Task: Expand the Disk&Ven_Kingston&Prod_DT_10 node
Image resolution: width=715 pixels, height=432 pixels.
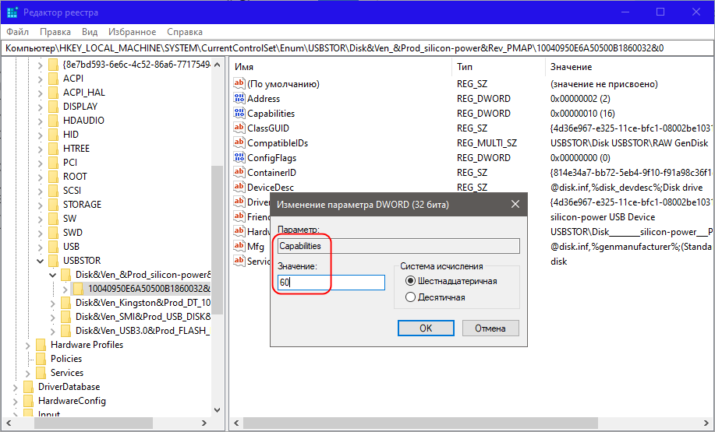Action: [x=52, y=303]
